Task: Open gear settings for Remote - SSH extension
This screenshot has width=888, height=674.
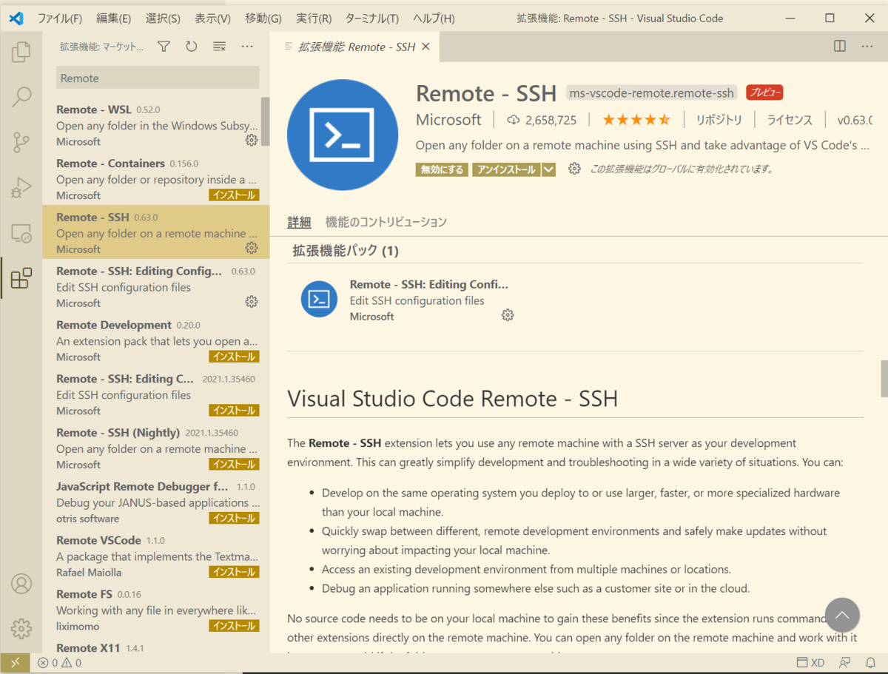Action: tap(251, 248)
